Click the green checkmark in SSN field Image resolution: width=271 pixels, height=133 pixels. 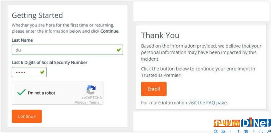click(x=42, y=72)
